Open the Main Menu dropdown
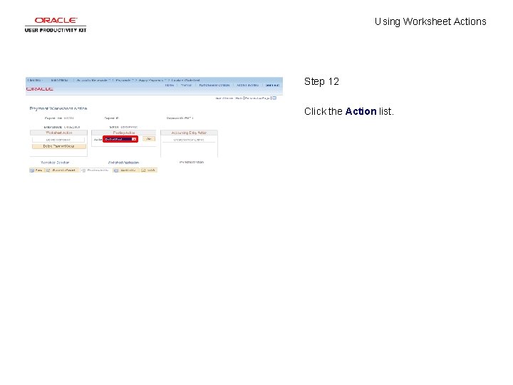The width and height of the screenshot is (513, 385). tap(60, 80)
